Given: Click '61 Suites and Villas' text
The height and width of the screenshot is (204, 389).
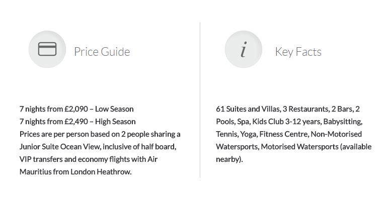Looking at the screenshot, I should click(x=248, y=109).
